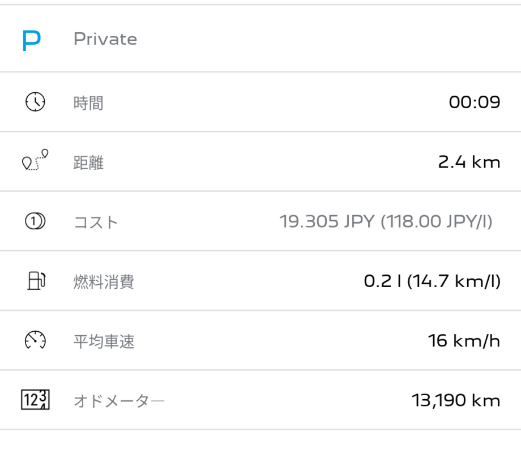
Task: Tap the 燃料消費 label
Action: pos(104,282)
